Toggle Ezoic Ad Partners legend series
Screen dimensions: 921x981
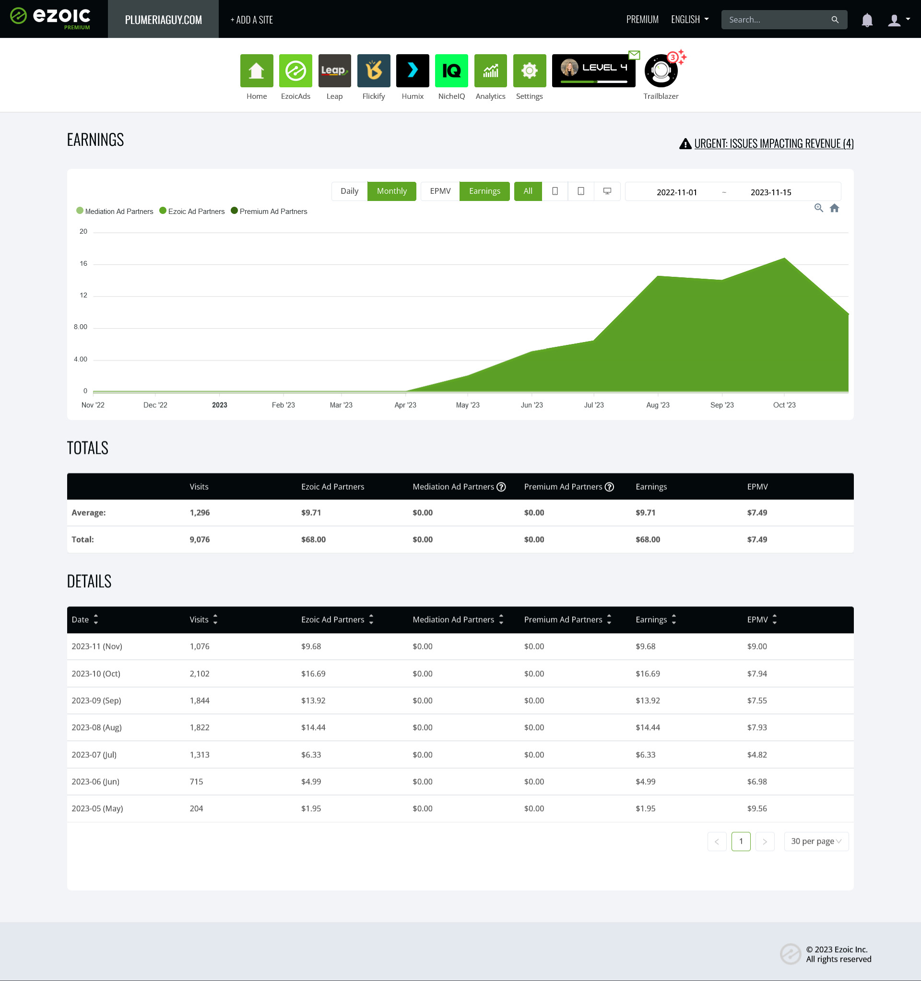pyautogui.click(x=192, y=211)
